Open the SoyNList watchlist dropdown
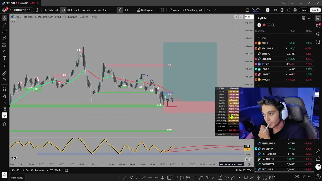 [x=263, y=18]
